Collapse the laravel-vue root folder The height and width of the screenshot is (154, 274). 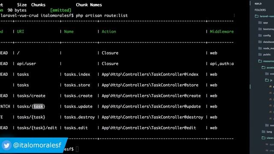point(264,16)
